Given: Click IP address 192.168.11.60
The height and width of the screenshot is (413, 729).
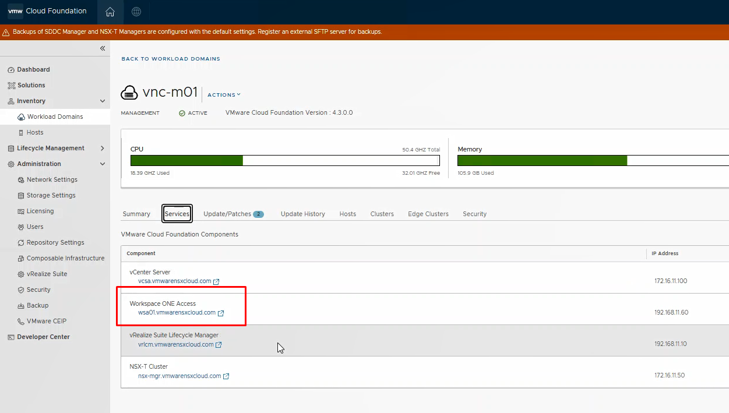Looking at the screenshot, I should (x=671, y=313).
